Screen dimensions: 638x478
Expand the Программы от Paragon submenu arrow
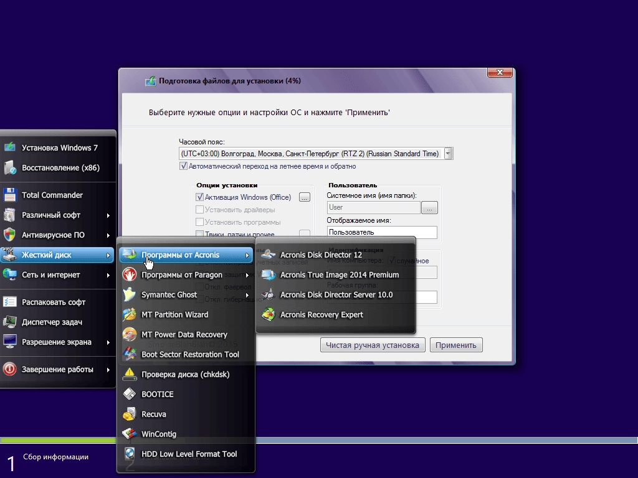(247, 274)
